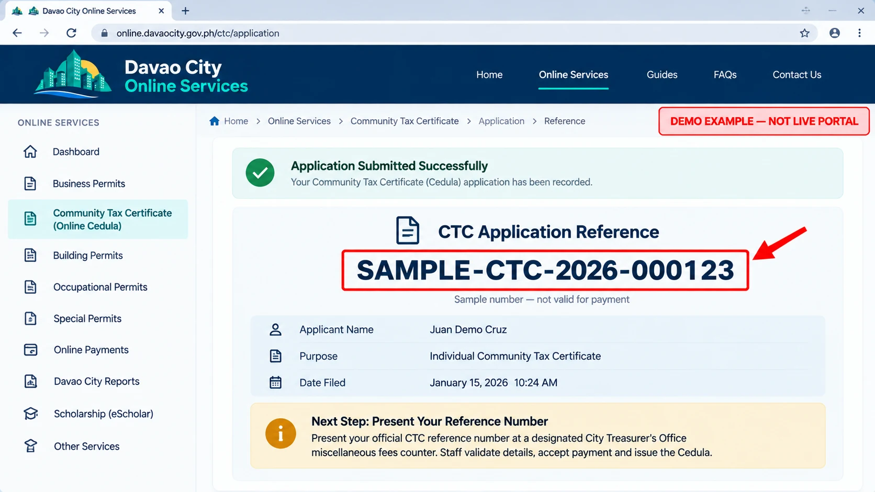Click the Other Services icon

[x=30, y=446]
